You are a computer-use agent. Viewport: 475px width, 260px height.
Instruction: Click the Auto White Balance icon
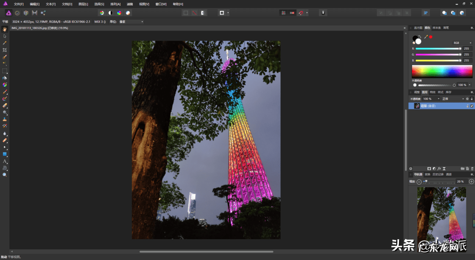pyautogui.click(x=128, y=13)
